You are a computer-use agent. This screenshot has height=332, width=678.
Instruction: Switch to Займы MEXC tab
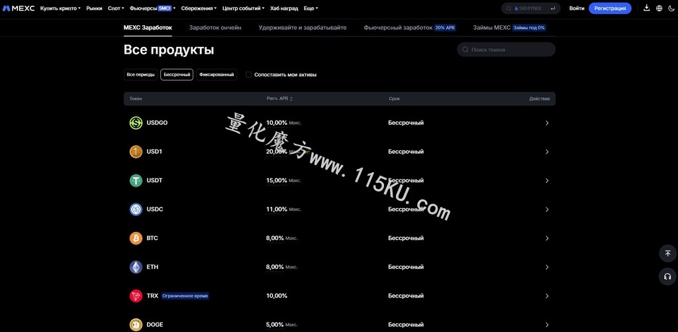coord(509,28)
